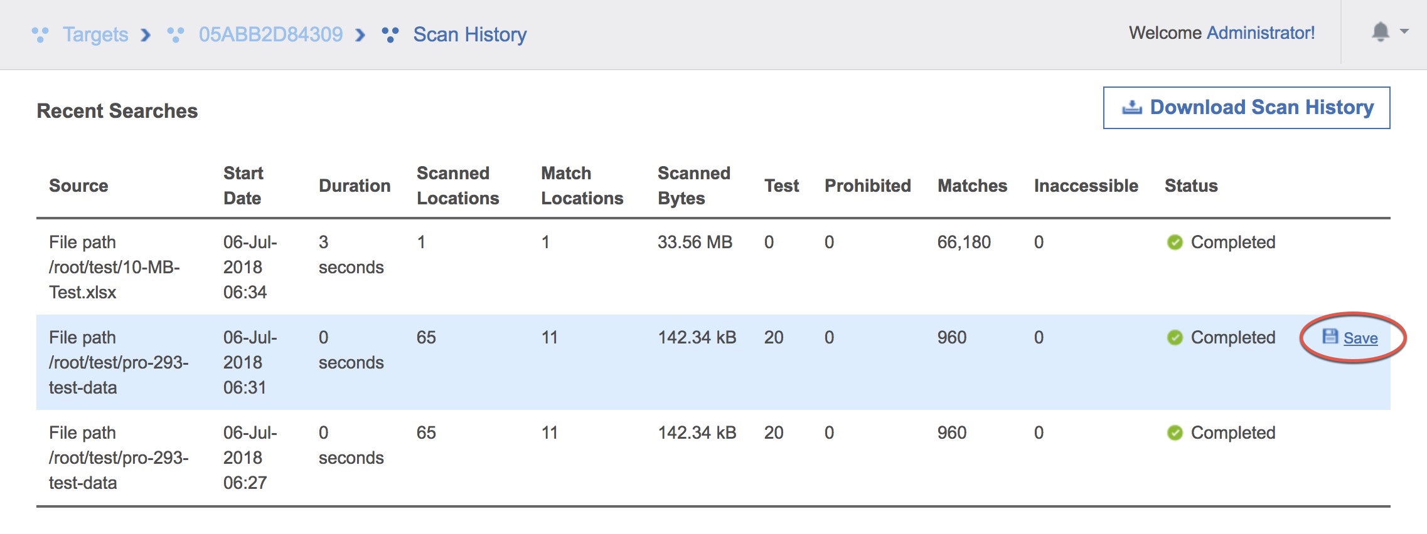Image resolution: width=1427 pixels, height=534 pixels.
Task: Open target 05ABB2D84309 breadcrumb link
Action: click(270, 34)
